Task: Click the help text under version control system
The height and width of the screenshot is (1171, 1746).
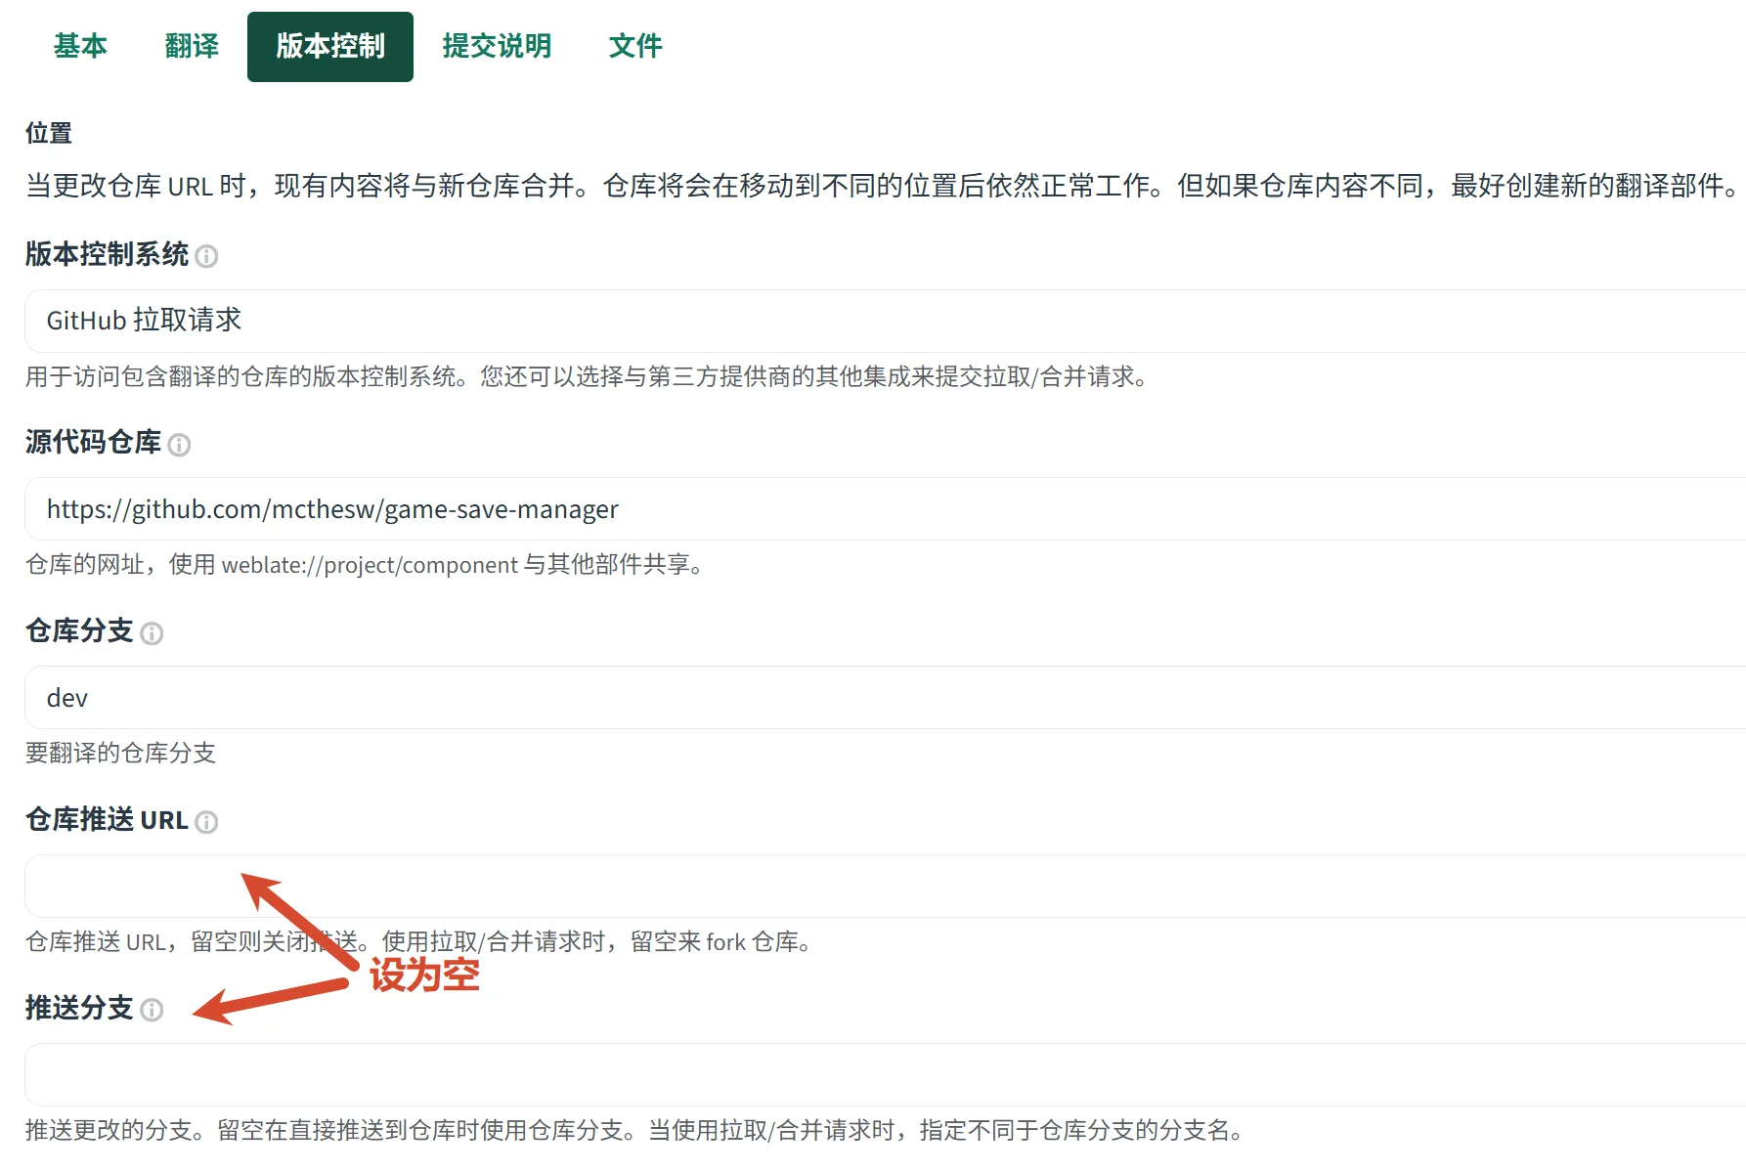Action: coord(587,376)
